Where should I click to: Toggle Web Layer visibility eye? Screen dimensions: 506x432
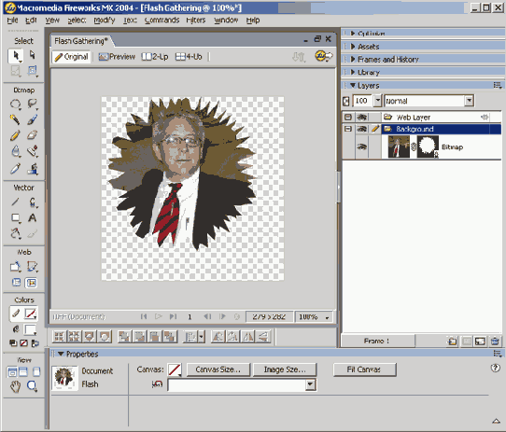click(361, 118)
